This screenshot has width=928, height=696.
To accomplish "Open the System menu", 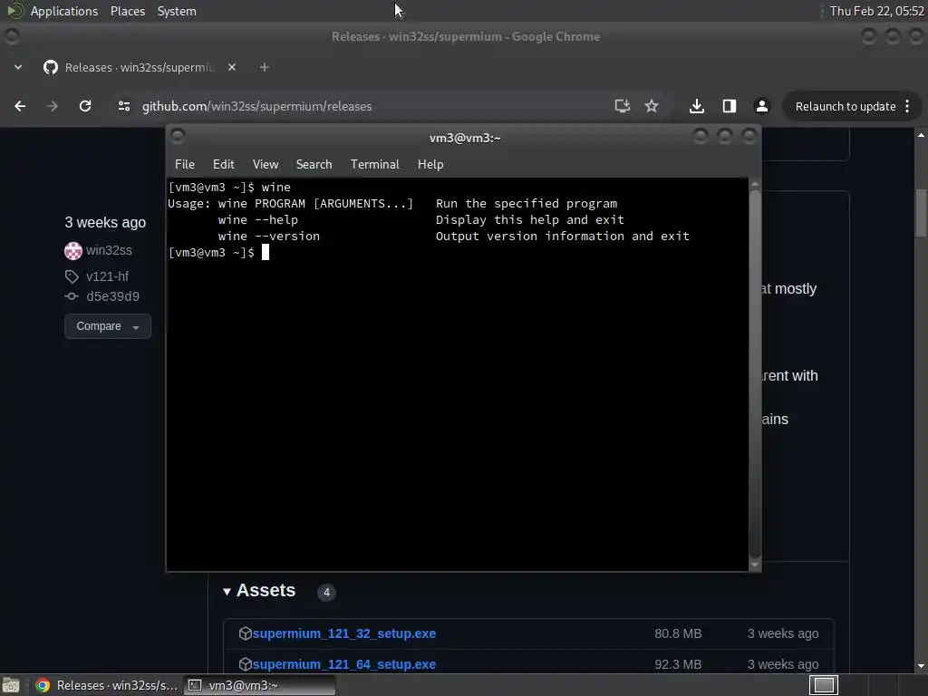I will (177, 11).
